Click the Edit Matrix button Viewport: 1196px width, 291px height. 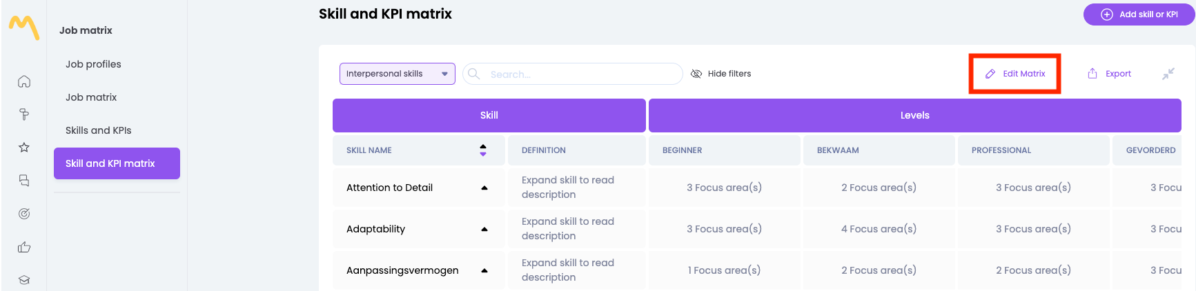click(1015, 74)
